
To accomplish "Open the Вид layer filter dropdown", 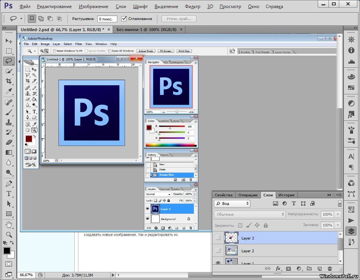I will pyautogui.click(x=232, y=203).
